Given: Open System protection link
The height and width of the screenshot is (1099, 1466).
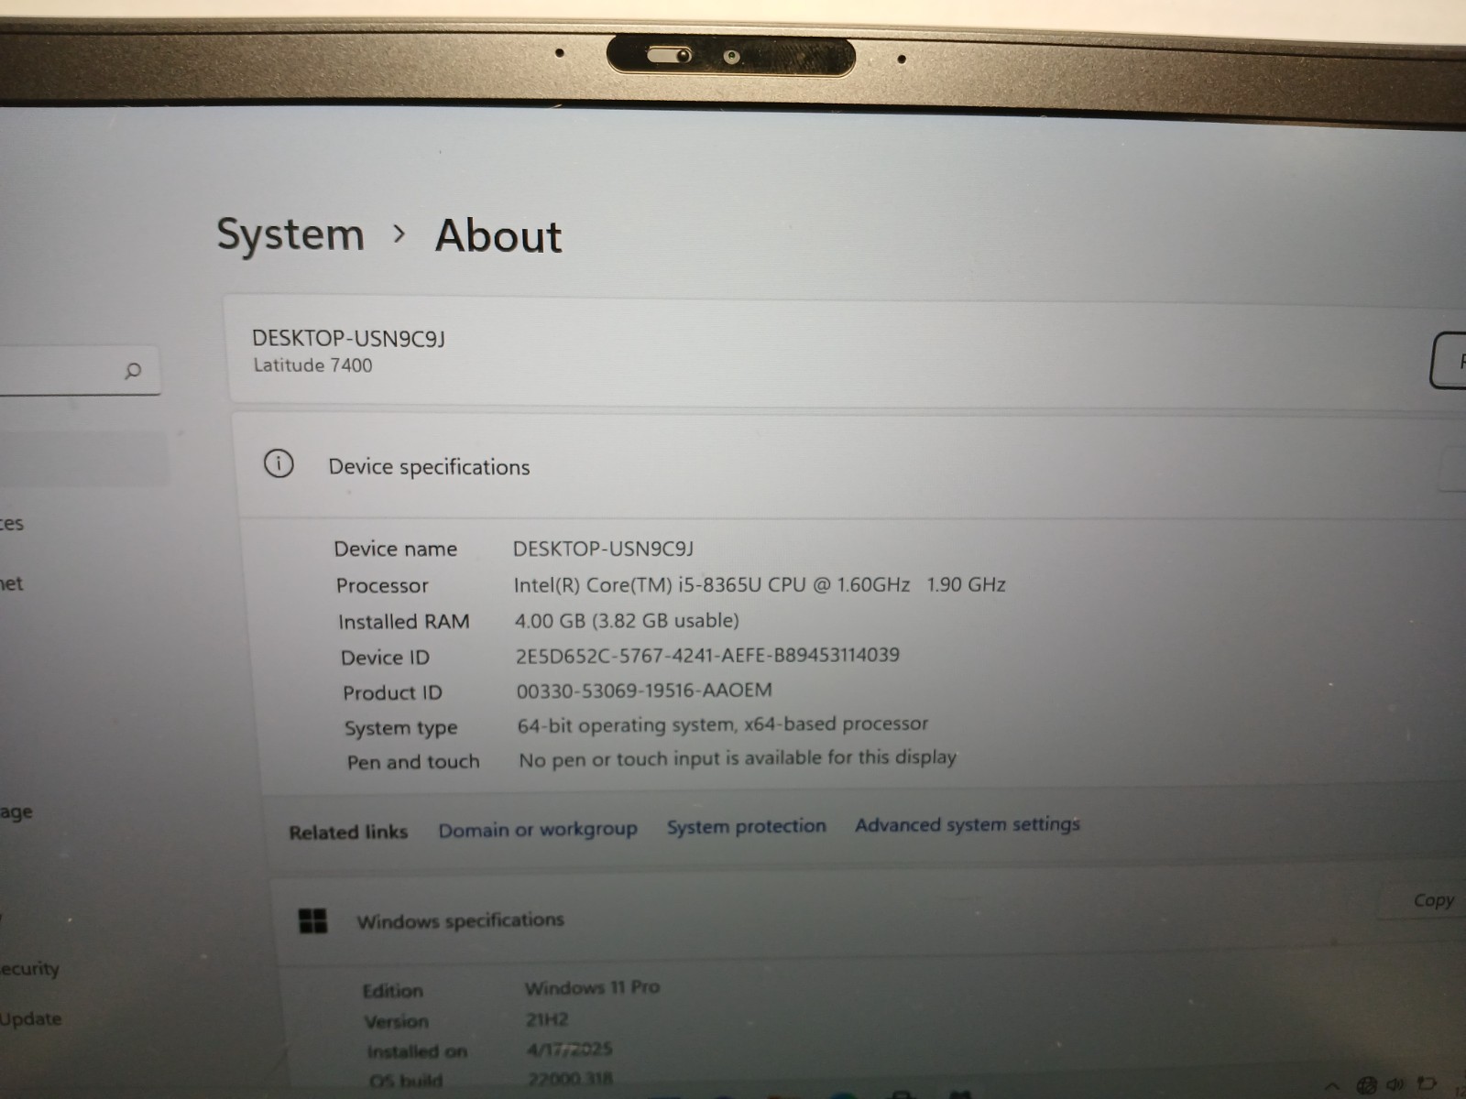Looking at the screenshot, I should pyautogui.click(x=747, y=826).
